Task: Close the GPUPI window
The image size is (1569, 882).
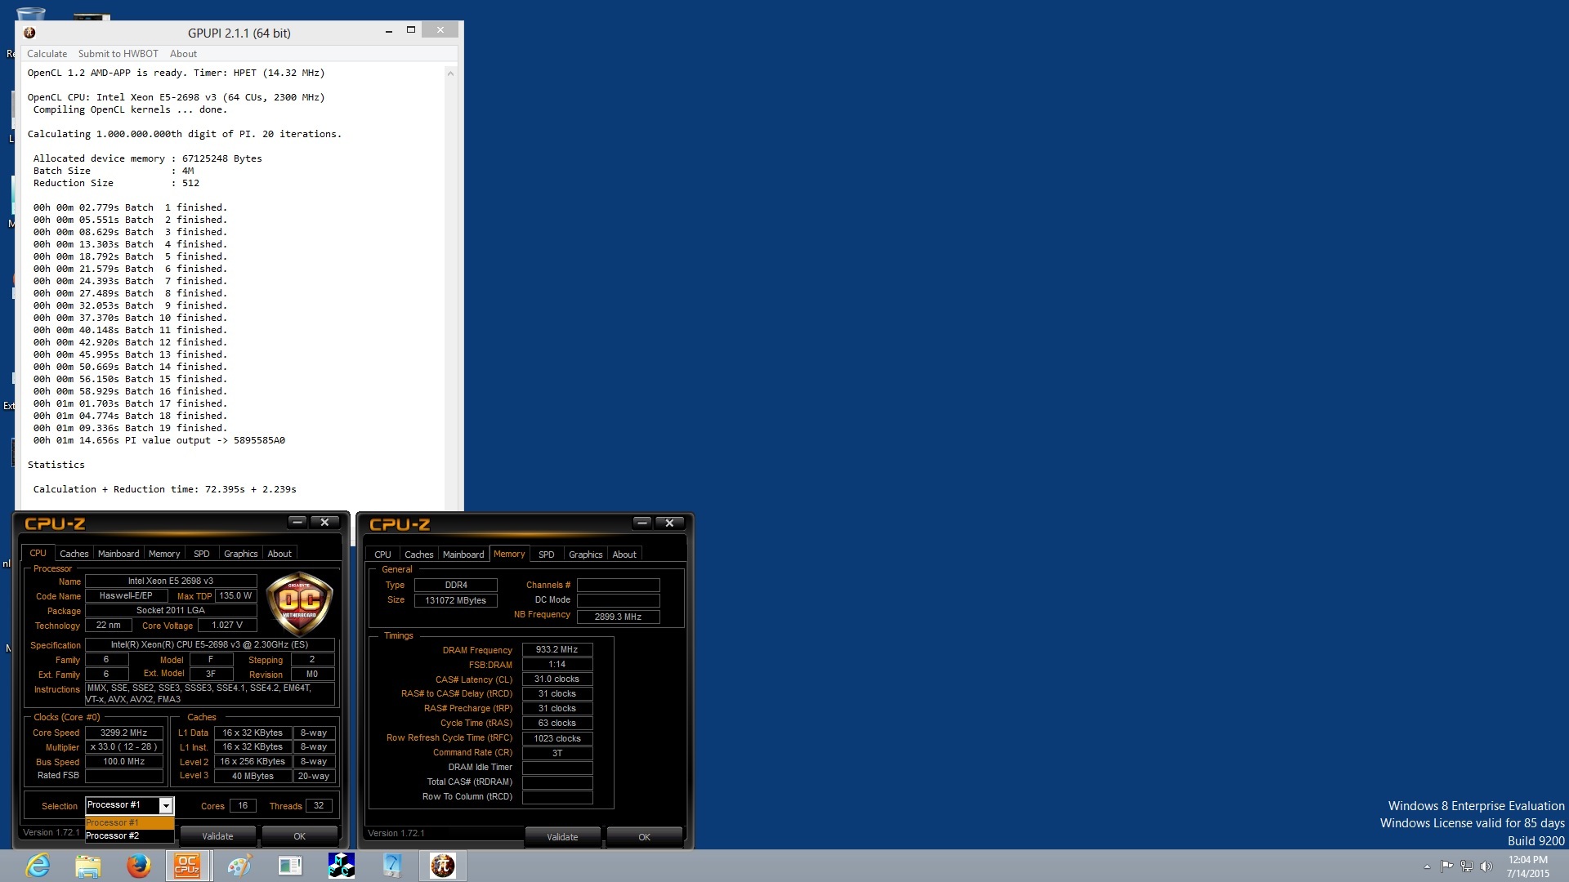Action: 440,30
